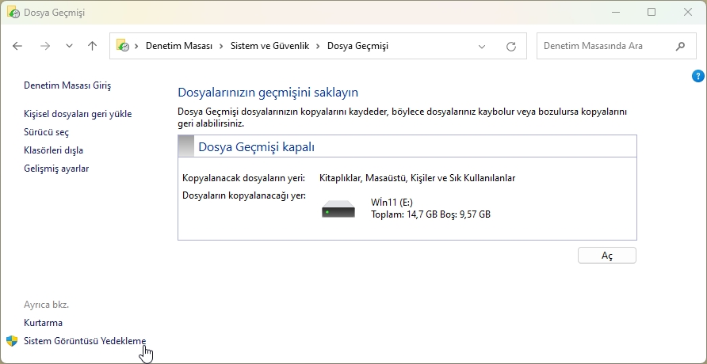This screenshot has height=364, width=707.
Task: Click the forward navigation arrow
Action: (44, 46)
